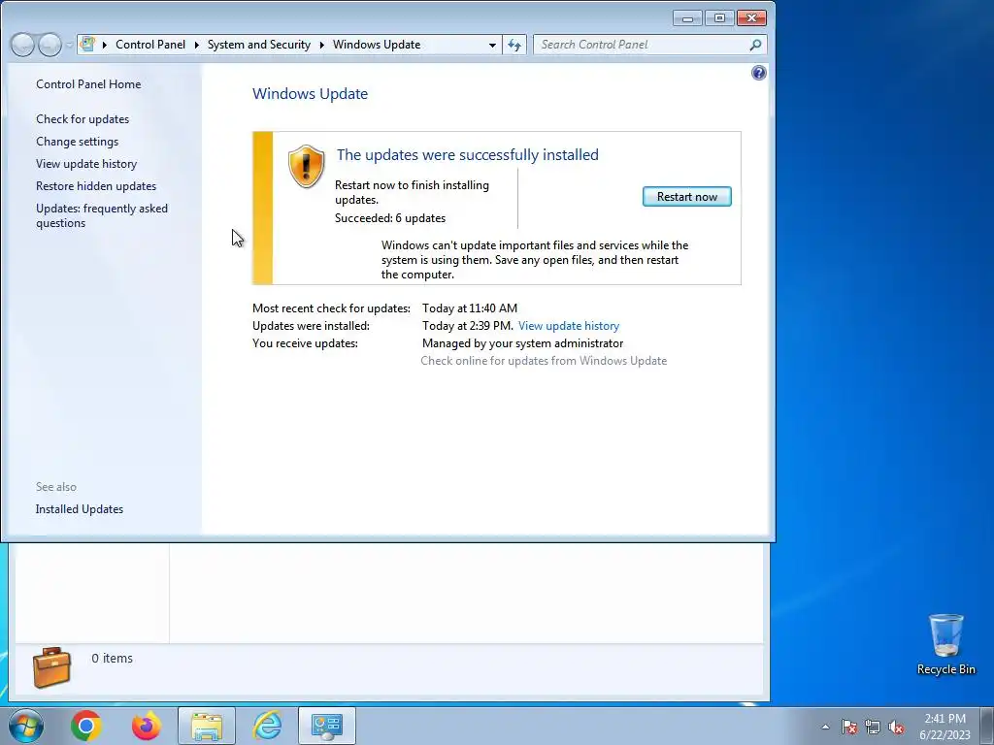Click 'Today at 11:40 AM' text
This screenshot has width=994, height=745.
(470, 308)
